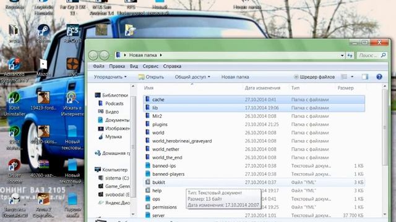Select the Mir2 folder

254,116
